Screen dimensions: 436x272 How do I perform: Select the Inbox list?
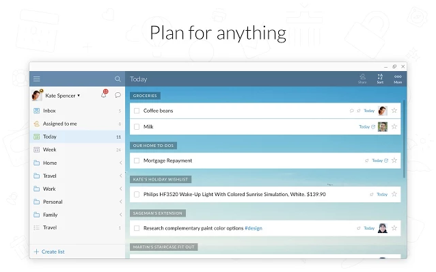(x=77, y=111)
